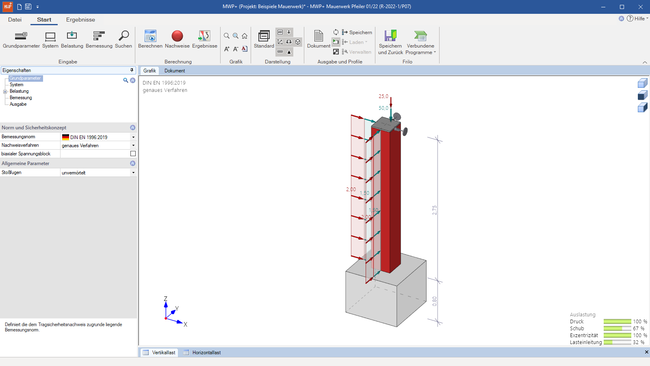Viewport: 650px width, 366px height.
Task: Select Grundparameter in the tree
Action: (25, 78)
